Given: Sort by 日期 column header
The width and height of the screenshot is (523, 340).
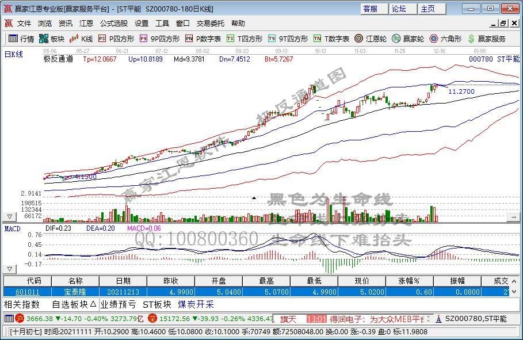Looking at the screenshot, I should point(123,281).
